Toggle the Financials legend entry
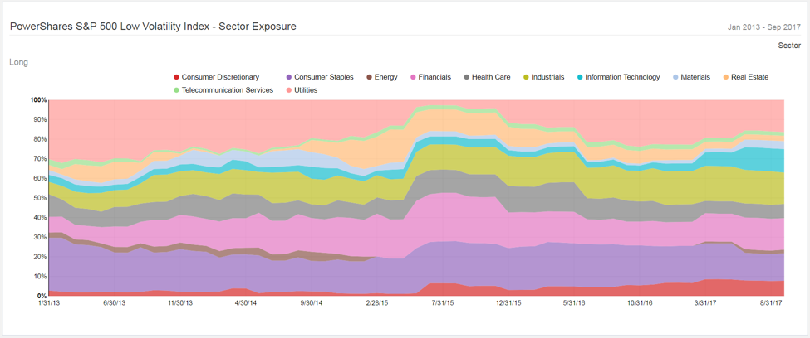The width and height of the screenshot is (810, 338). pyautogui.click(x=430, y=77)
